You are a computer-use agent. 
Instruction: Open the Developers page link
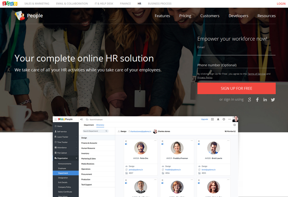238,16
